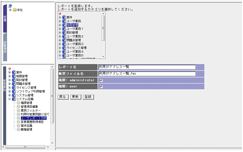Screen dimensions: 243x152
Task: Expand システム管理 in 管理業務 tree
Action: [10, 95]
